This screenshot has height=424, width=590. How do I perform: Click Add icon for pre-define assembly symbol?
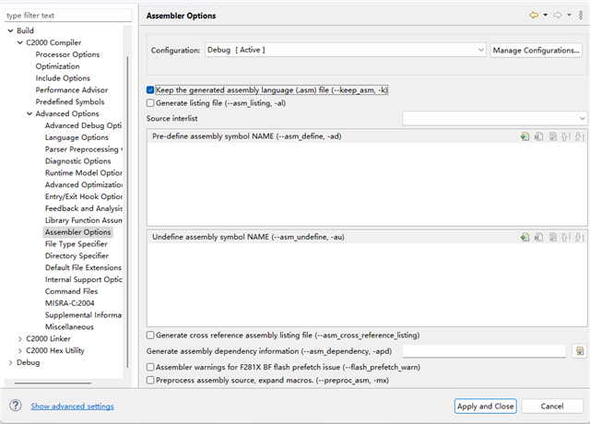point(525,136)
